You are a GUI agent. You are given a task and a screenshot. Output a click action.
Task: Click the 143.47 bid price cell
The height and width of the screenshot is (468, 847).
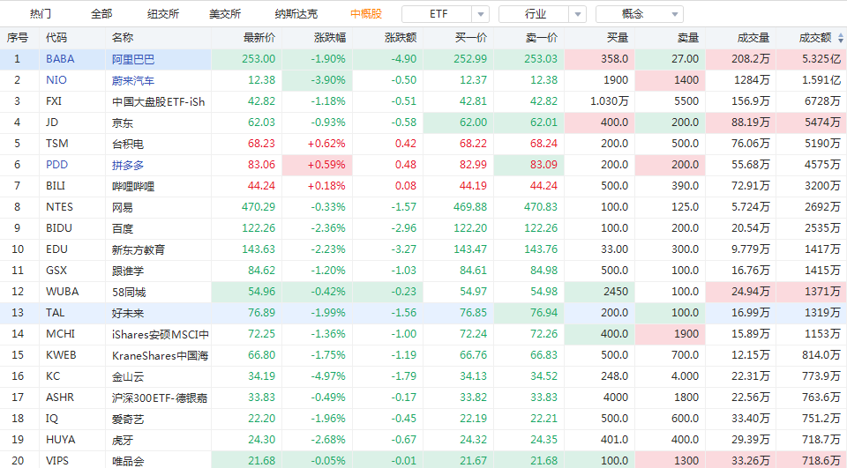459,249
